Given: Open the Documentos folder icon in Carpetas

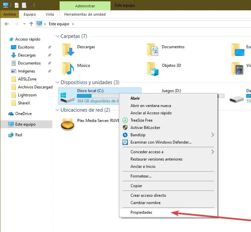Looking at the screenshot, I should pos(153,50).
